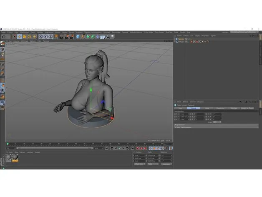Add a camera object from toolbar
This screenshot has width=262, height=197.
click(107, 37)
